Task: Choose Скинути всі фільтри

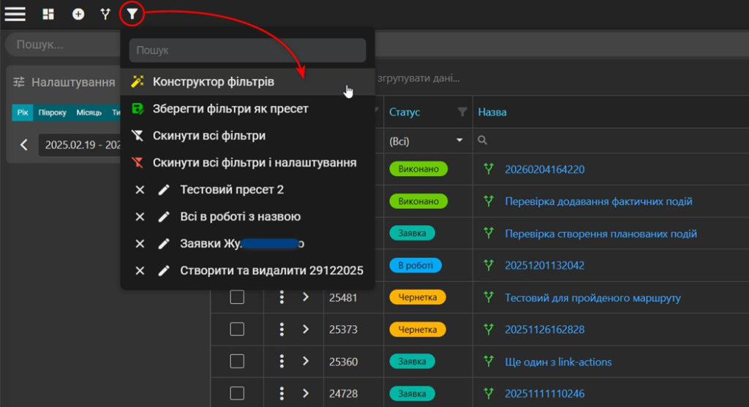Action: click(x=247, y=135)
